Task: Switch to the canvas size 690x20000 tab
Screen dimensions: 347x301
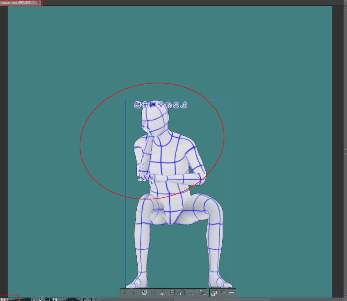Action: [18, 3]
